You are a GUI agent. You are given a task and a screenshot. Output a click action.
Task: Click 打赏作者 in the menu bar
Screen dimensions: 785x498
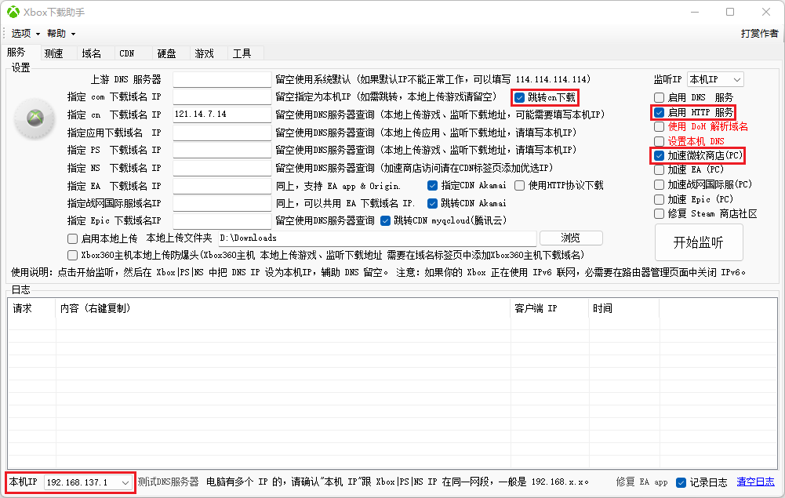pyautogui.click(x=759, y=34)
